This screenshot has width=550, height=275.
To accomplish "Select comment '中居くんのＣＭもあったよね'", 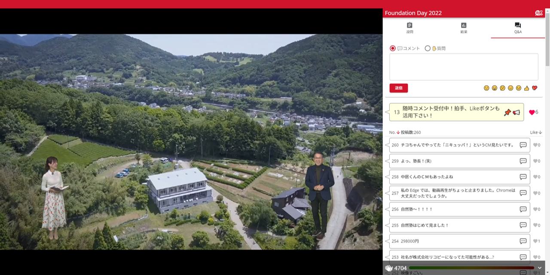I will tap(427, 177).
